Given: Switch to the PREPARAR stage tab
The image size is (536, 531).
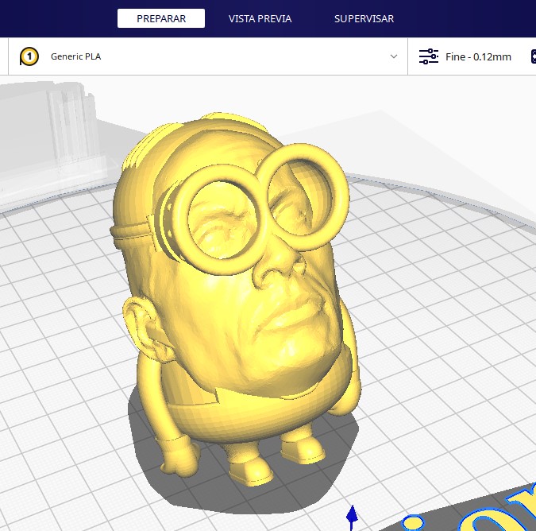Looking at the screenshot, I should coord(161,18).
